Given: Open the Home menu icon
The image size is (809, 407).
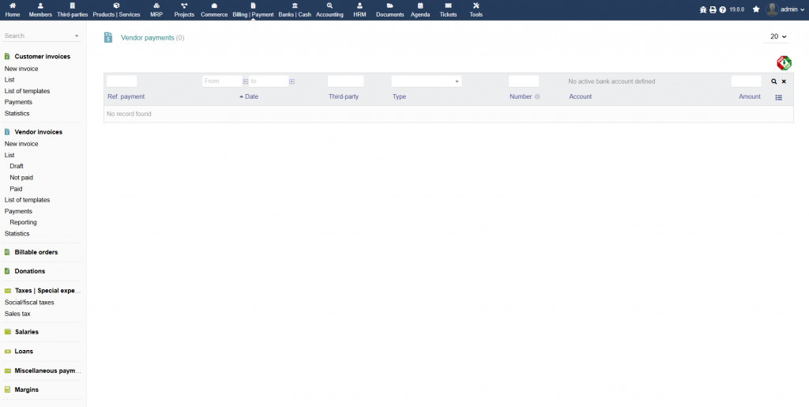Looking at the screenshot, I should pos(13,6).
